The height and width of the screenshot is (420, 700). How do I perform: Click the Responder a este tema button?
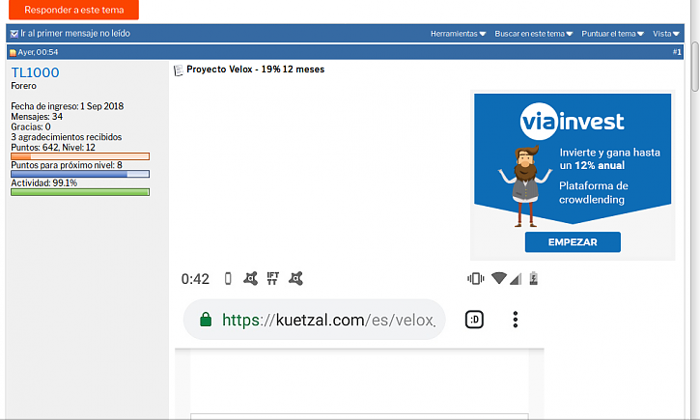point(73,10)
